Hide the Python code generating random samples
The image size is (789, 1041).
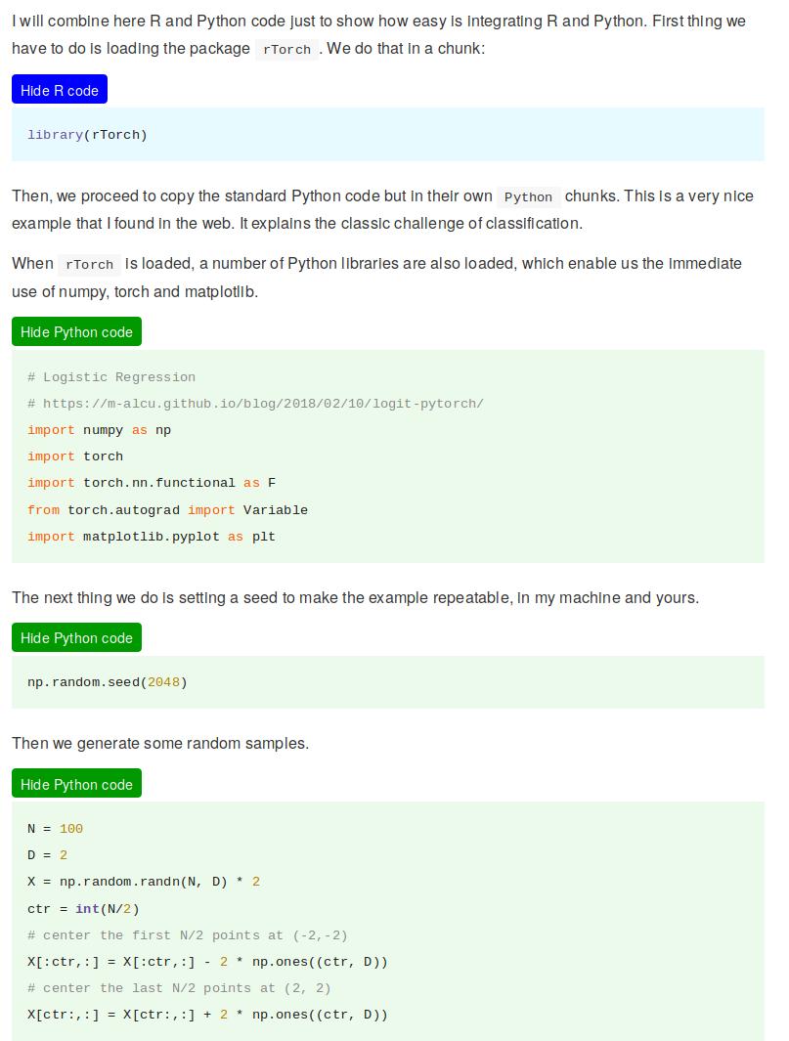(x=76, y=785)
